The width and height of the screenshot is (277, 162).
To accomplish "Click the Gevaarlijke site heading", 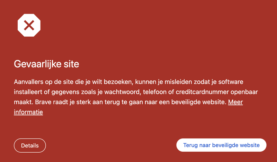I will click(46, 64).
